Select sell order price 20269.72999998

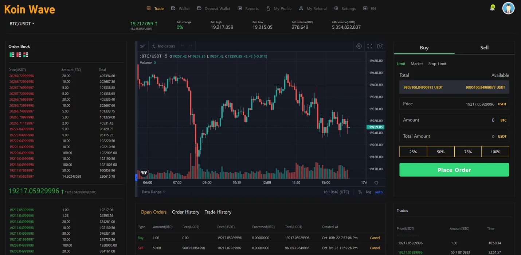pyautogui.click(x=21, y=76)
